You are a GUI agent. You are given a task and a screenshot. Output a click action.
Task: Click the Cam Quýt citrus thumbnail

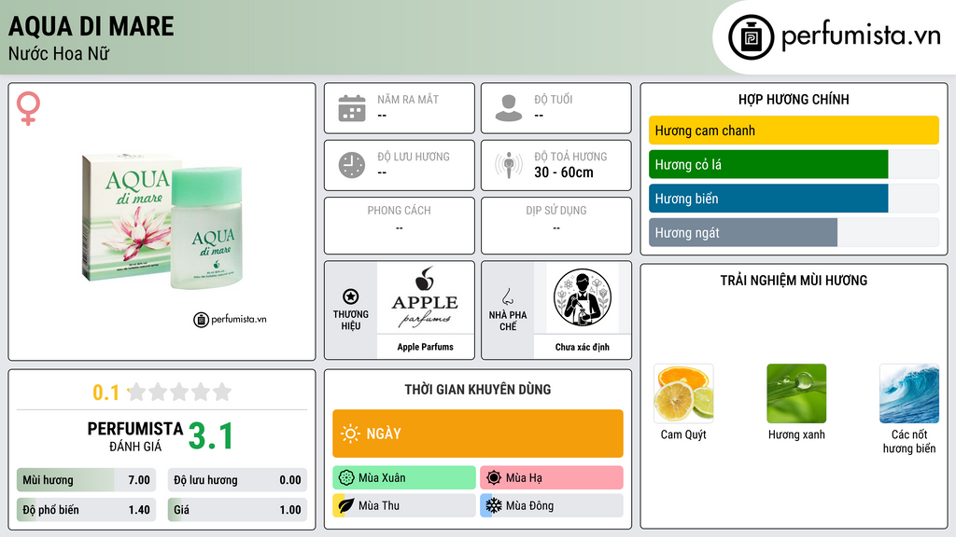683,393
